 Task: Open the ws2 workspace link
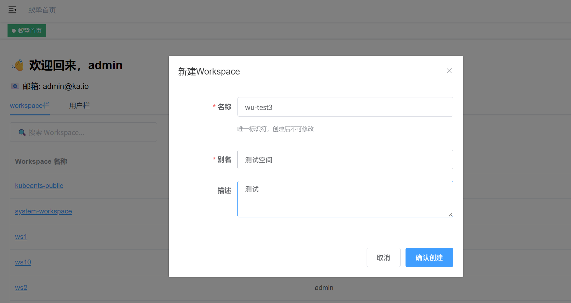[21, 288]
